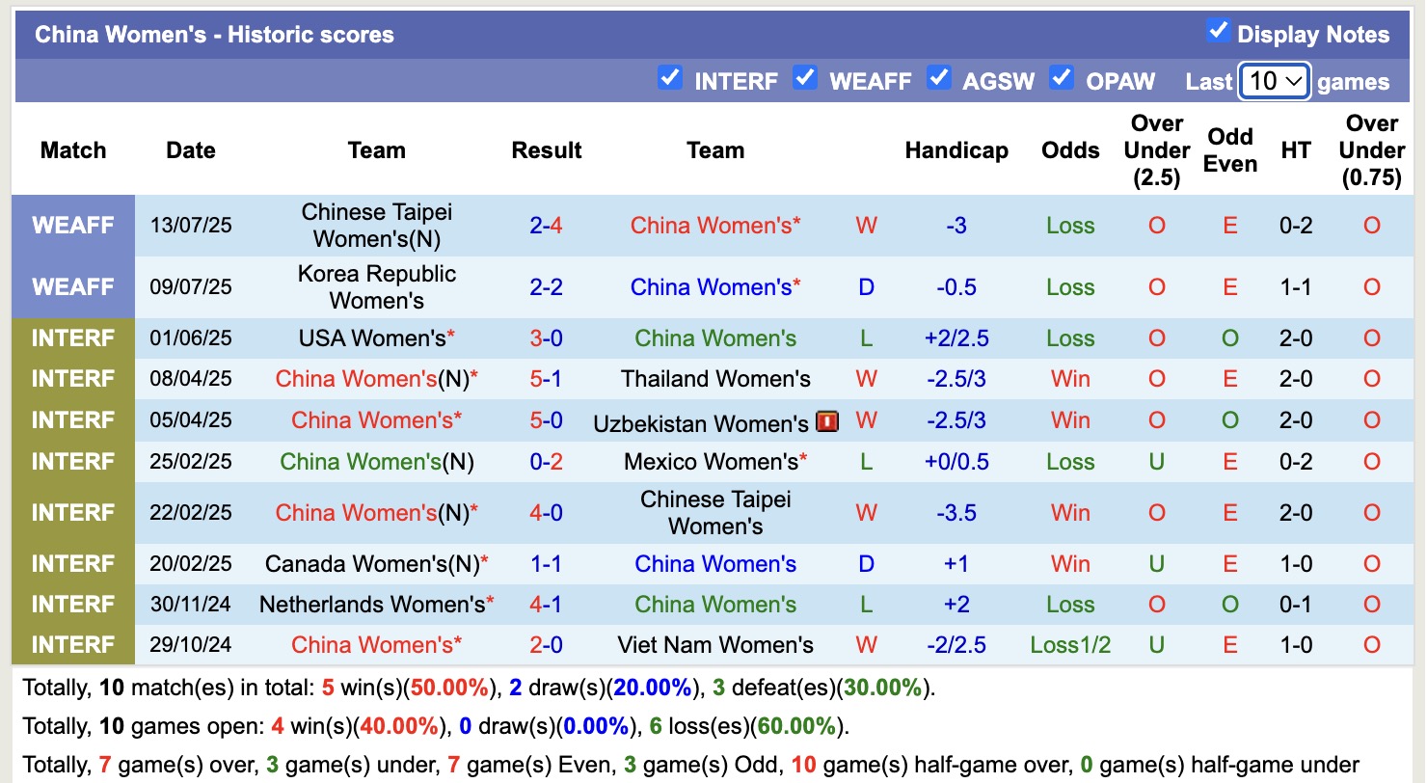Toggle the AGSW filter checkbox
1427x783 pixels.
tap(938, 77)
